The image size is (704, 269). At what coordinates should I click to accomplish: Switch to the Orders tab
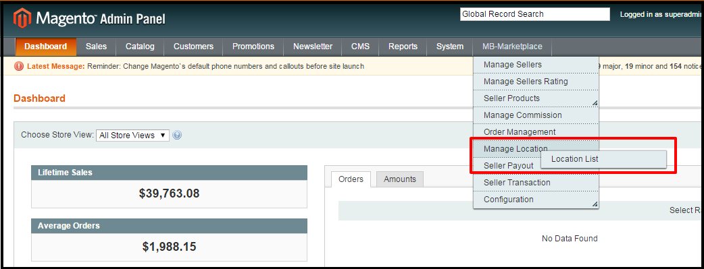click(x=351, y=179)
